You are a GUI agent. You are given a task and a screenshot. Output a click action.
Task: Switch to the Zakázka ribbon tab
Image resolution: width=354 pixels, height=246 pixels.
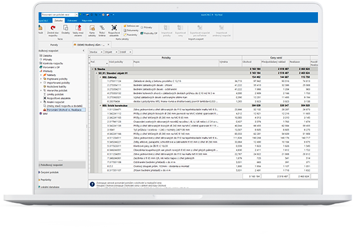click(59, 21)
